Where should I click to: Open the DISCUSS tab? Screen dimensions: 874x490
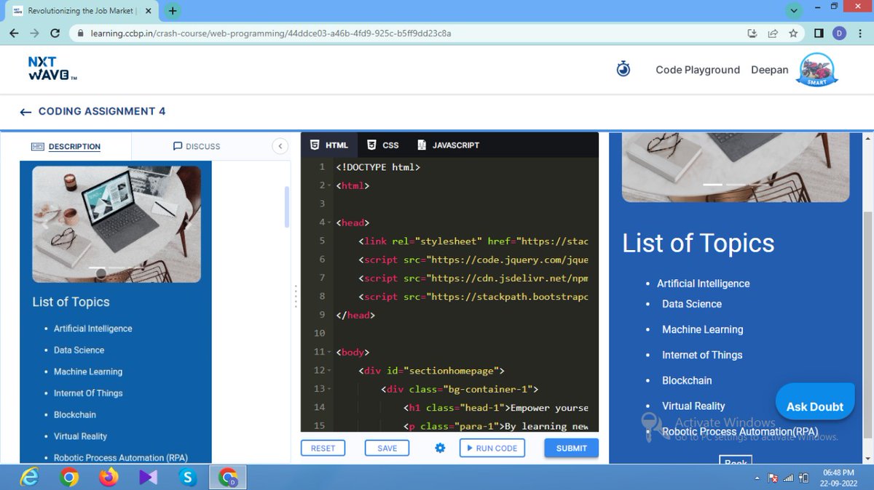click(197, 146)
